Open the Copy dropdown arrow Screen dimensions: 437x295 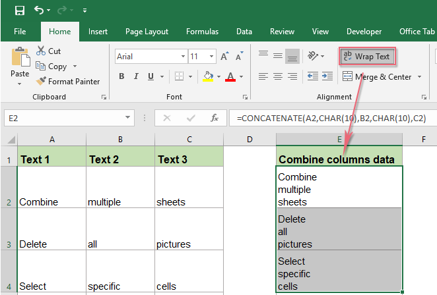tap(75, 66)
